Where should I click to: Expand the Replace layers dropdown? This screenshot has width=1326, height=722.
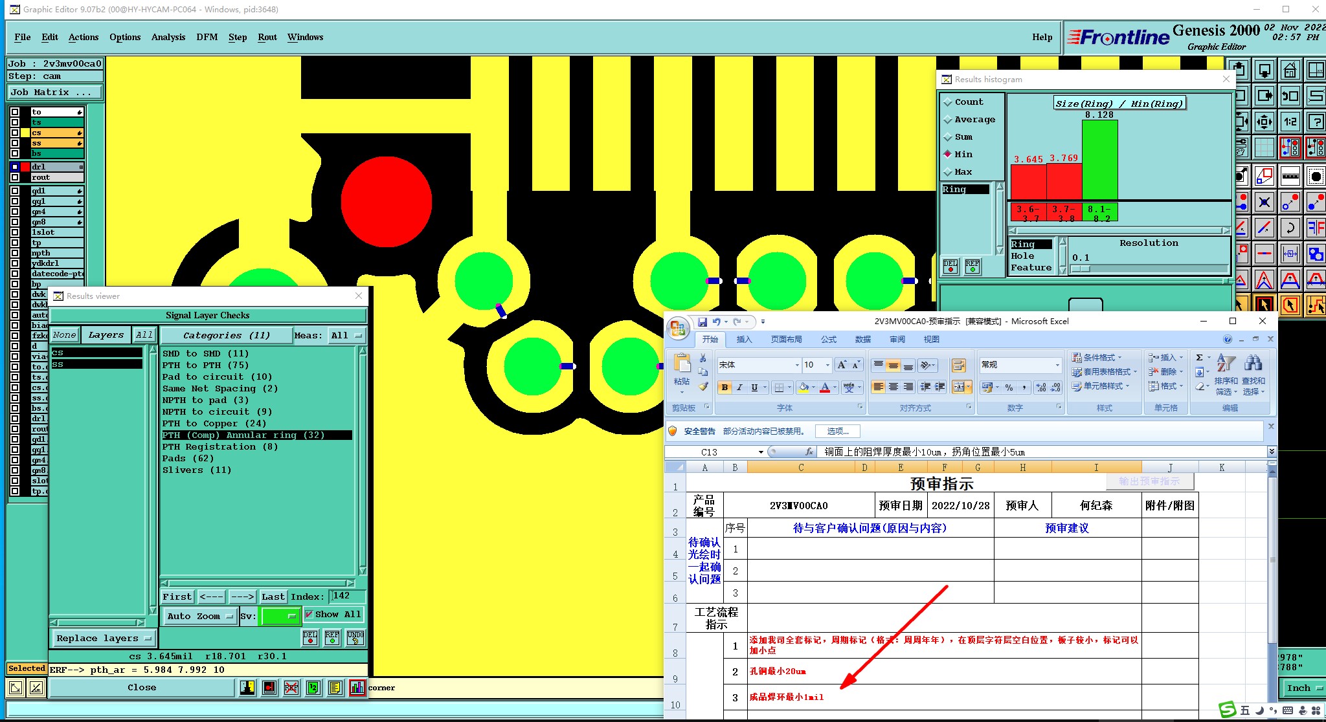coord(104,639)
